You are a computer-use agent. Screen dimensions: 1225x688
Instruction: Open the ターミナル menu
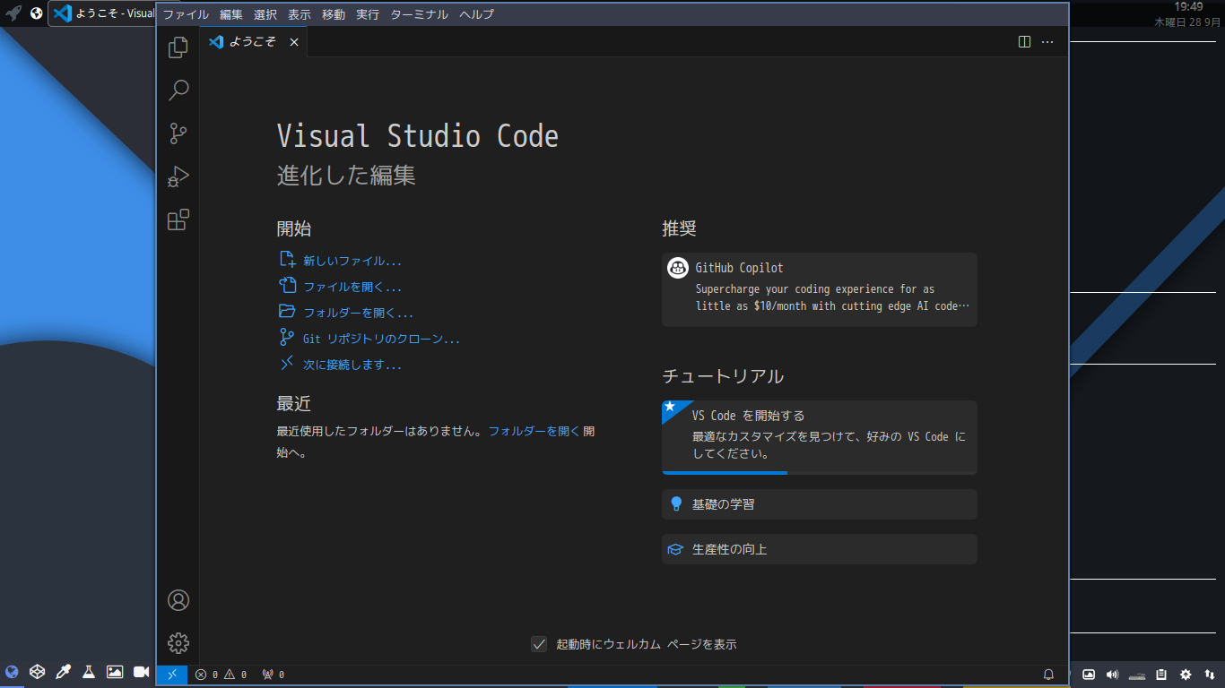pyautogui.click(x=420, y=14)
